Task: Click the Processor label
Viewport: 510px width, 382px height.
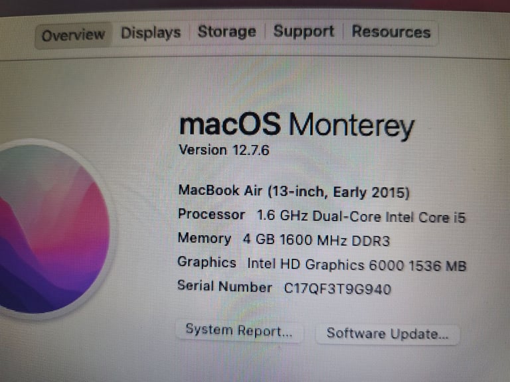Action: (211, 215)
